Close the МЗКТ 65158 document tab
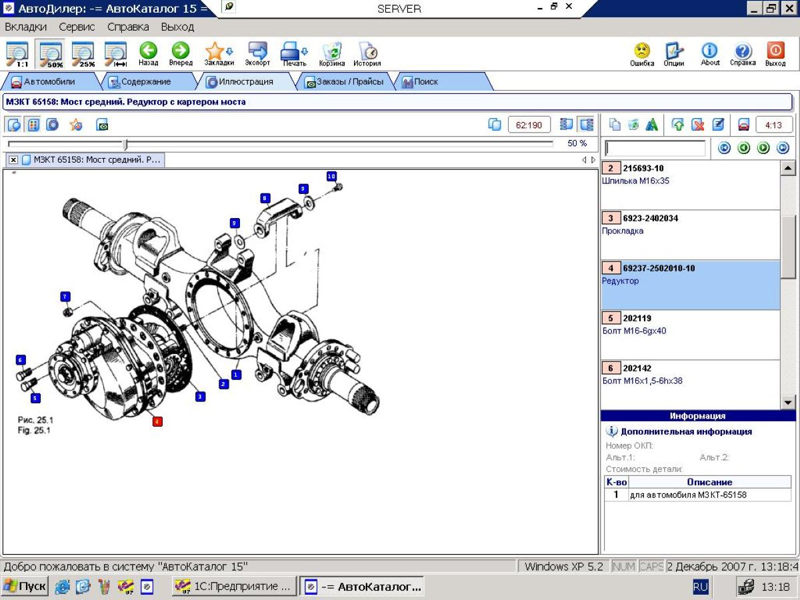Viewport: 800px width, 600px height. tap(13, 160)
